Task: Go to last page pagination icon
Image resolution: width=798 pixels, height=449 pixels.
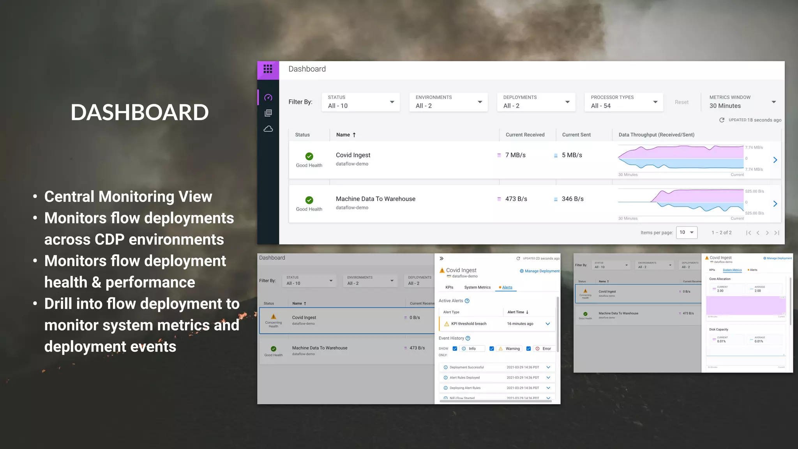Action: tap(777, 233)
